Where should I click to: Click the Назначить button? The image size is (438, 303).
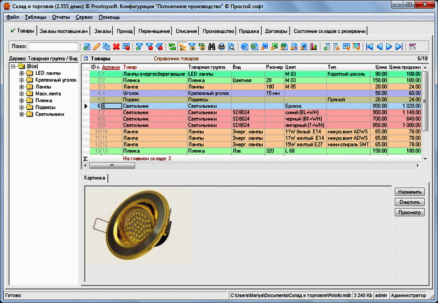410,192
